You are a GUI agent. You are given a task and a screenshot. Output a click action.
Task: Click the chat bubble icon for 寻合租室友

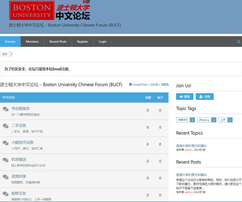pyautogui.click(x=6, y=109)
